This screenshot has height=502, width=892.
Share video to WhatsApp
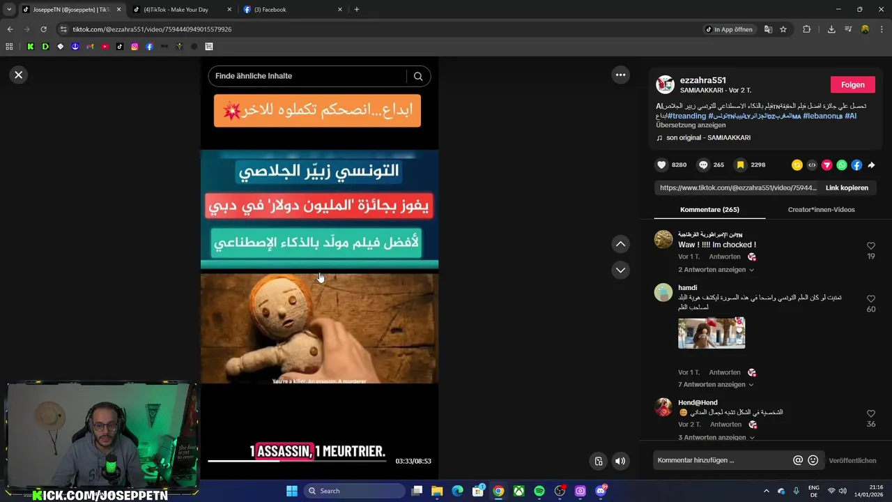coord(842,165)
